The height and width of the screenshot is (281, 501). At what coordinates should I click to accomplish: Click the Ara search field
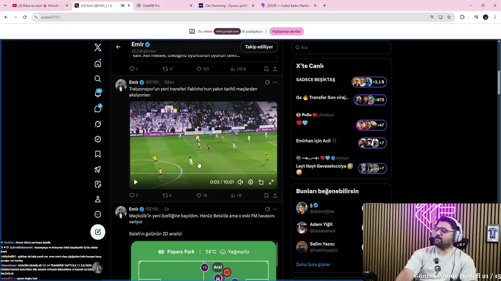pyautogui.click(x=342, y=47)
